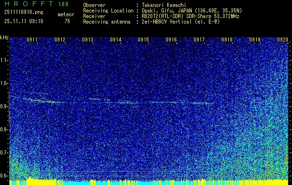Click time marker 0913 on the axis

(x=88, y=39)
